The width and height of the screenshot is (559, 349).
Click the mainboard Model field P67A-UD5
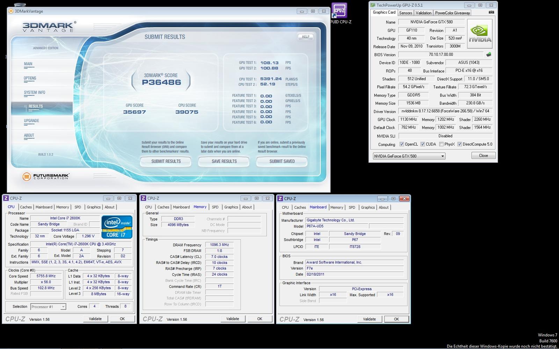[x=336, y=226]
